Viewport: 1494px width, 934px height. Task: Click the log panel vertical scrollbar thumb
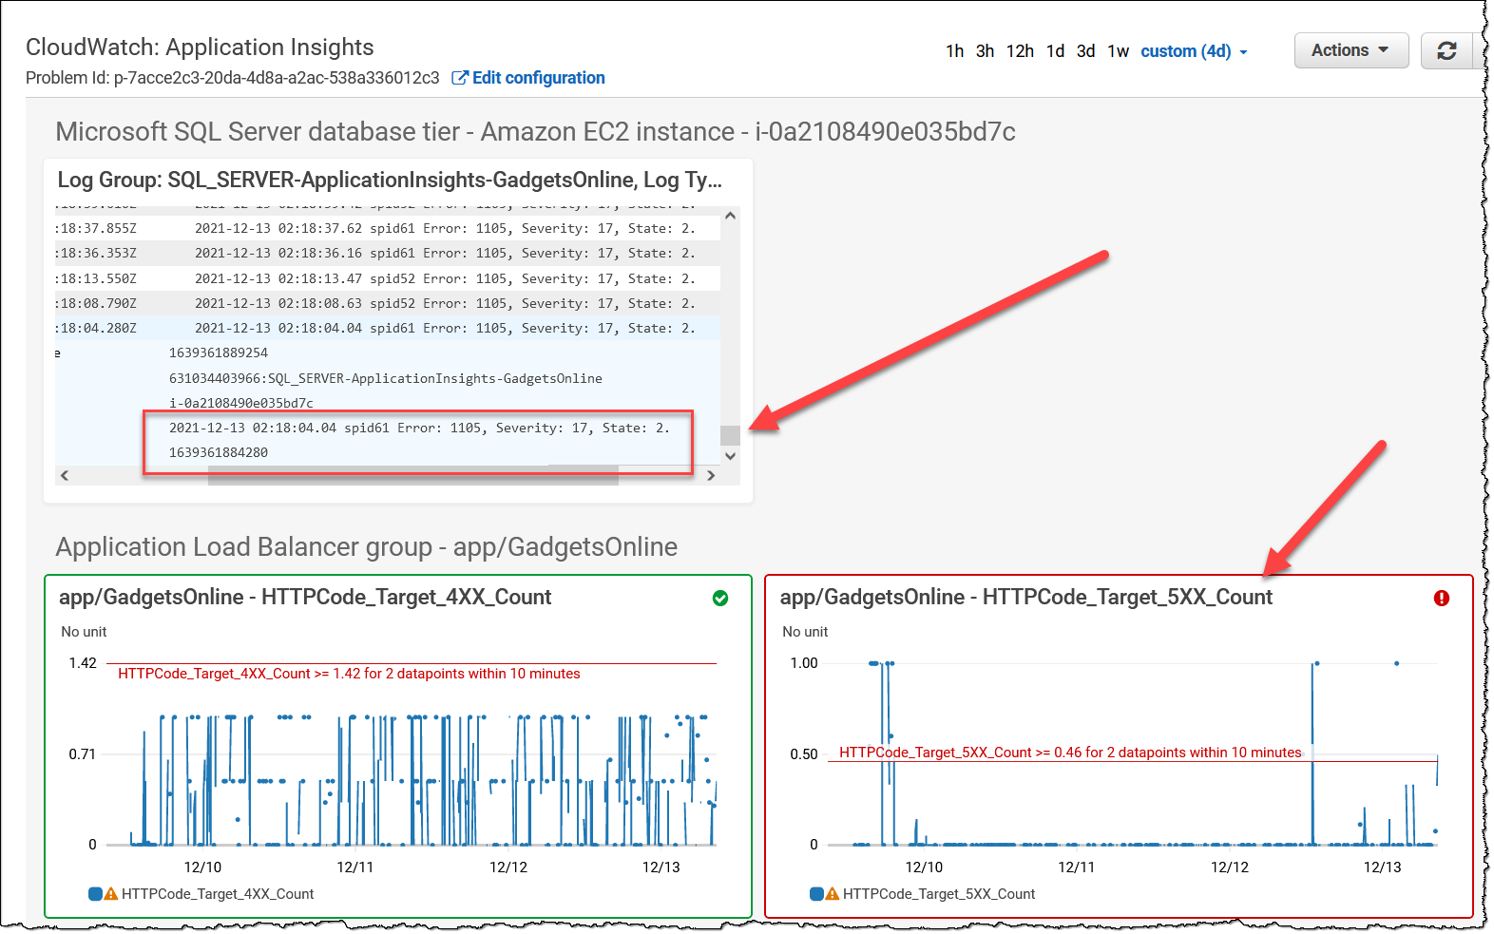coord(730,435)
